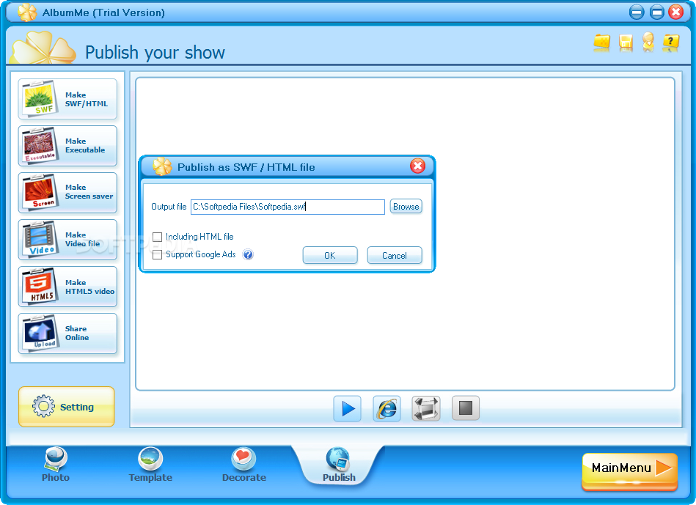Open Share Online upload option

(x=67, y=333)
